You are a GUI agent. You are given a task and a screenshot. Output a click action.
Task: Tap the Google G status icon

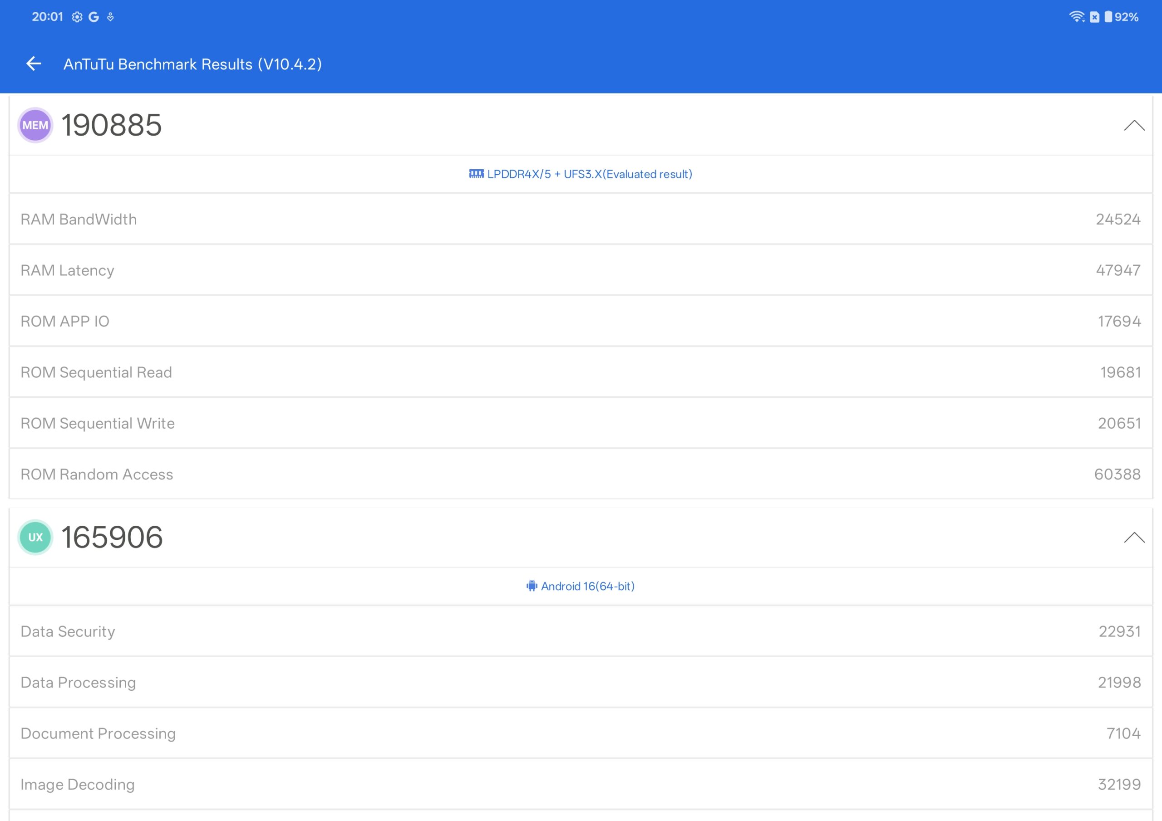94,17
